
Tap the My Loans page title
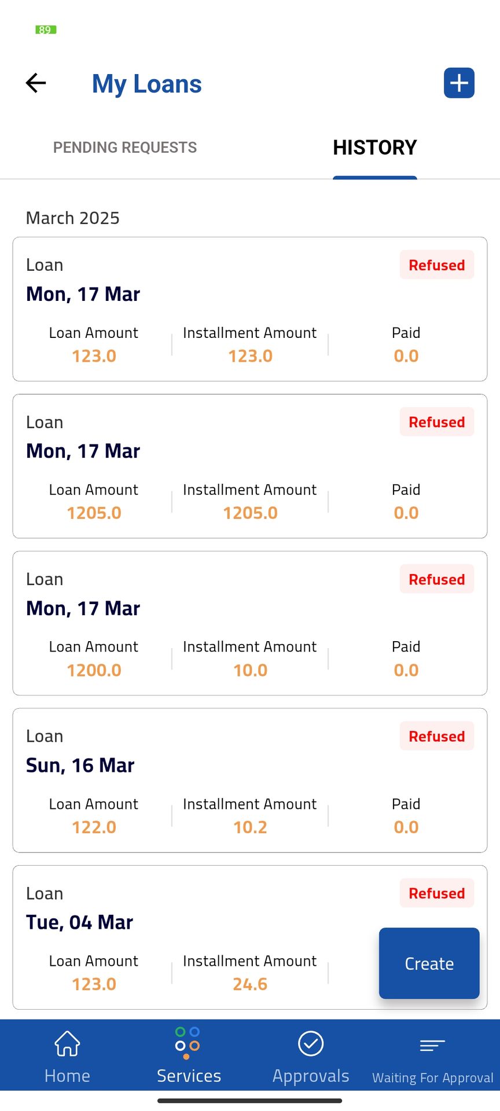pos(147,84)
